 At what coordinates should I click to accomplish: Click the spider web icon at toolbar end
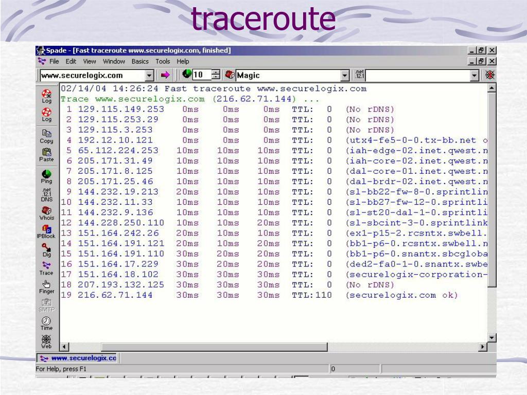(490, 75)
